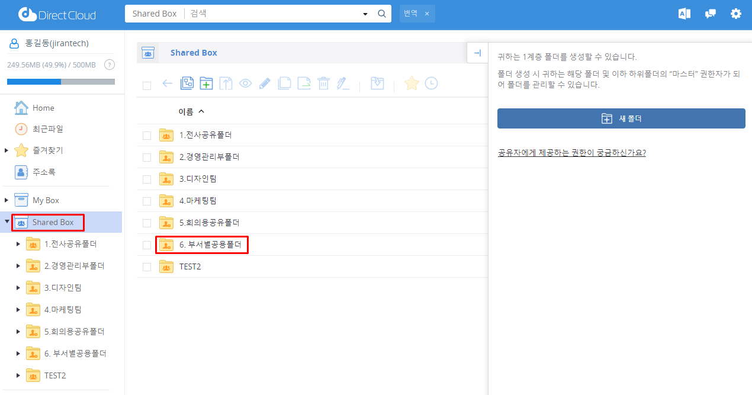Collapse the right panel with arrow icon
The width and height of the screenshot is (752, 395).
click(477, 53)
